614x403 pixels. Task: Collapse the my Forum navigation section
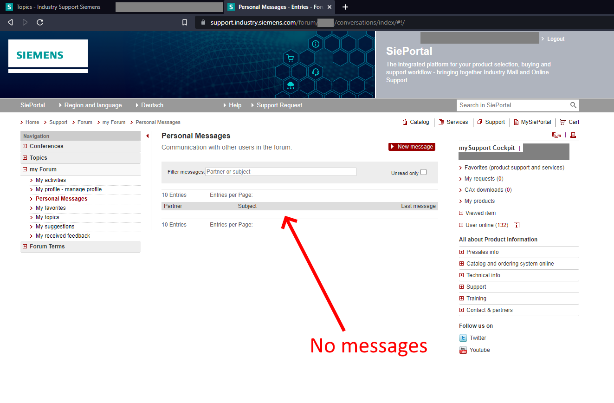coord(25,169)
